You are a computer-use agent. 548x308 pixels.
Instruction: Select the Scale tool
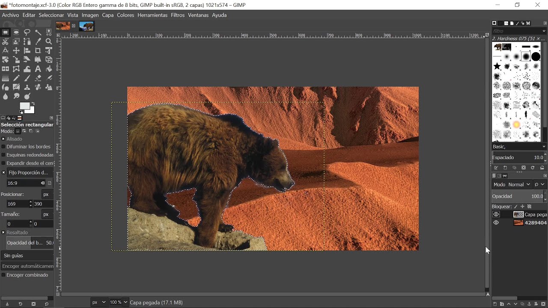(16, 60)
